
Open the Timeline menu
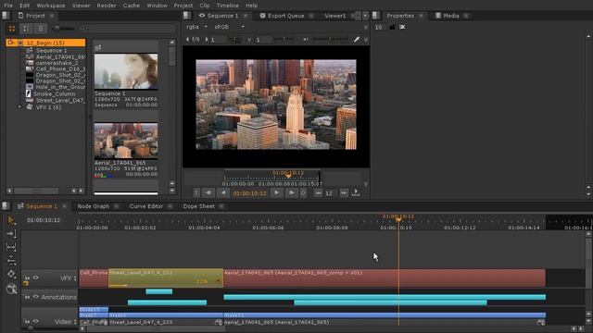click(227, 6)
